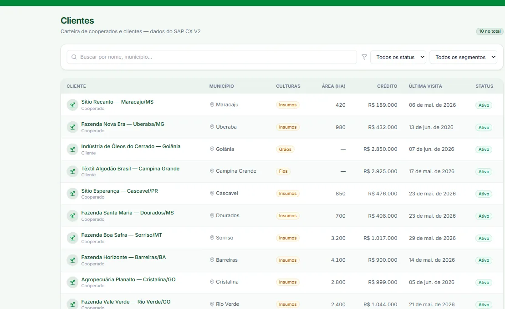Click the location pin beside Sorriso

[212, 238]
